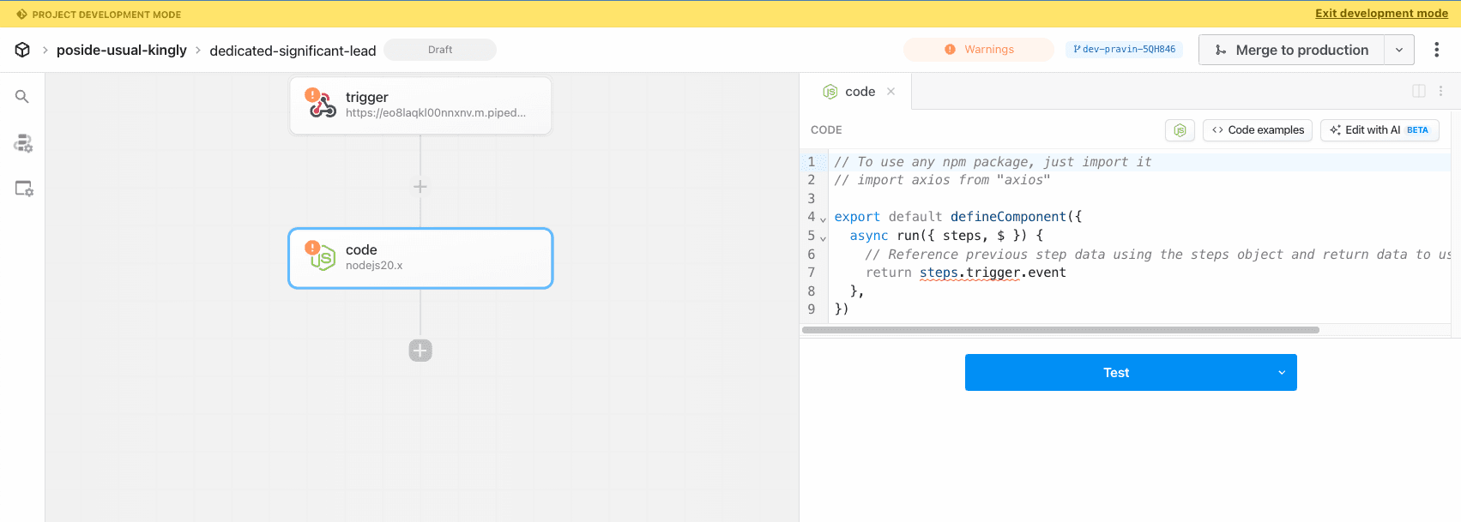Screen dimensions: 1461x522
Task: Click warning badge on code step
Action: click(312, 248)
